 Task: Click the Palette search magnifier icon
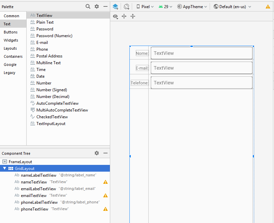(x=88, y=6)
